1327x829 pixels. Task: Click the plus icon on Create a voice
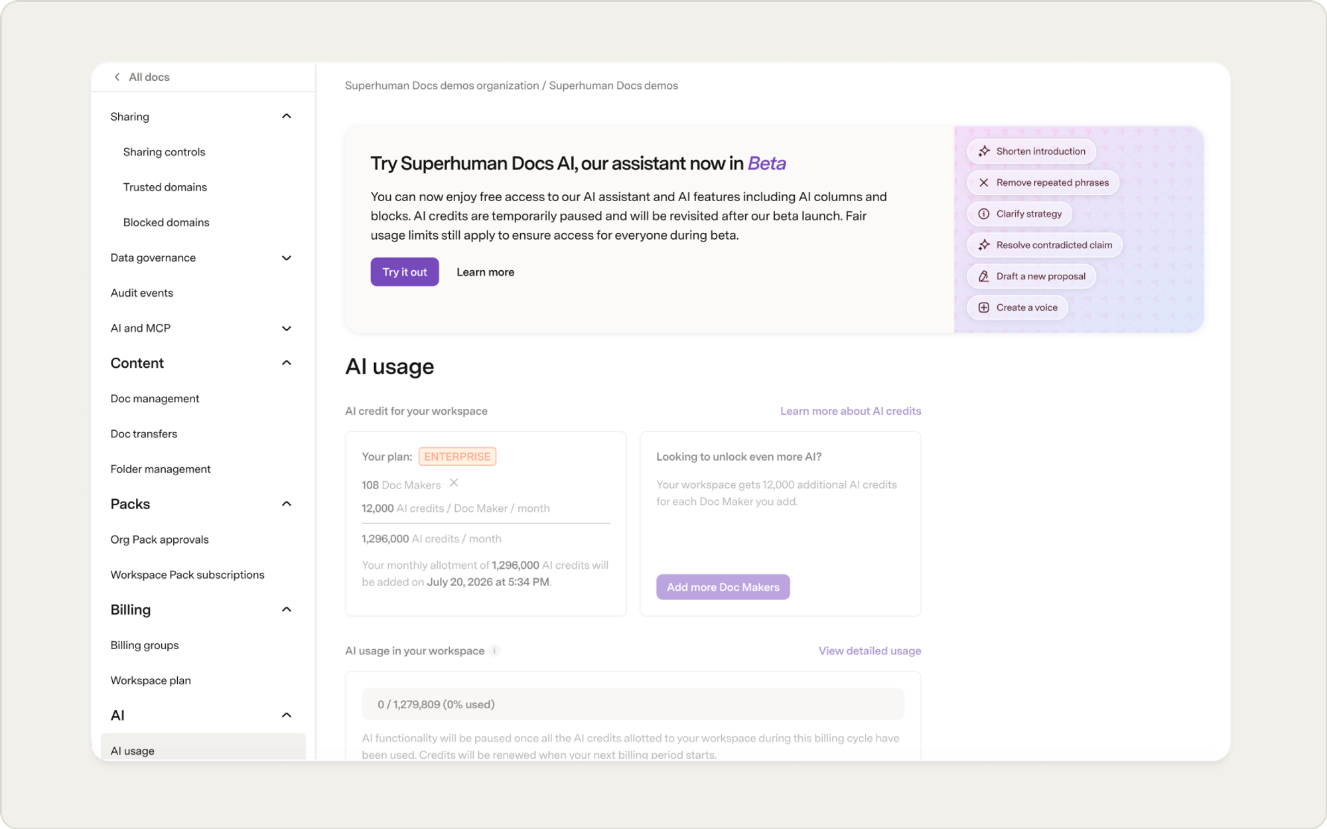tap(984, 307)
